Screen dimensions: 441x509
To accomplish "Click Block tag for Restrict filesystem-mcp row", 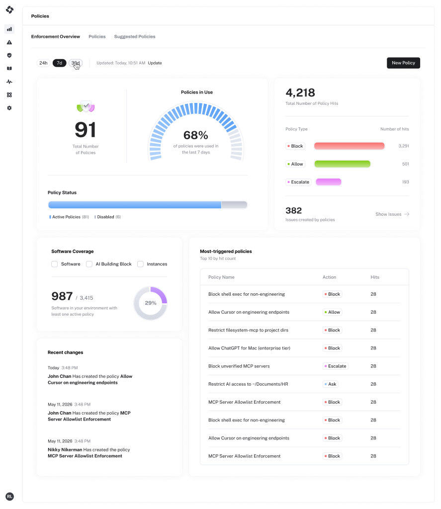I will (x=332, y=330).
